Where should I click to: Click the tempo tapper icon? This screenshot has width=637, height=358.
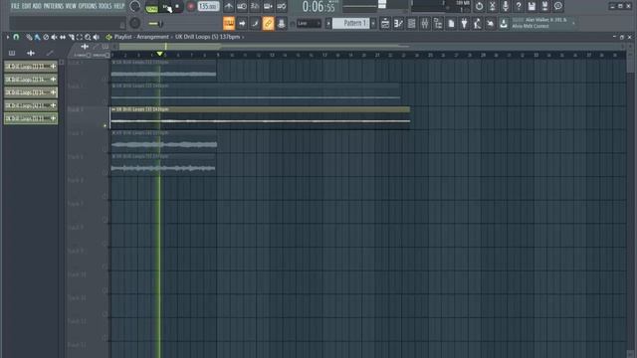pyautogui.click(x=478, y=24)
